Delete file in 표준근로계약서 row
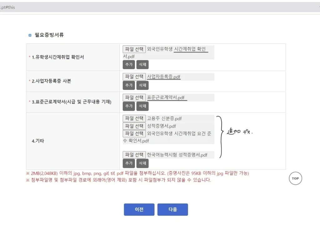This screenshot has width=320, height=235. pyautogui.click(x=142, y=106)
